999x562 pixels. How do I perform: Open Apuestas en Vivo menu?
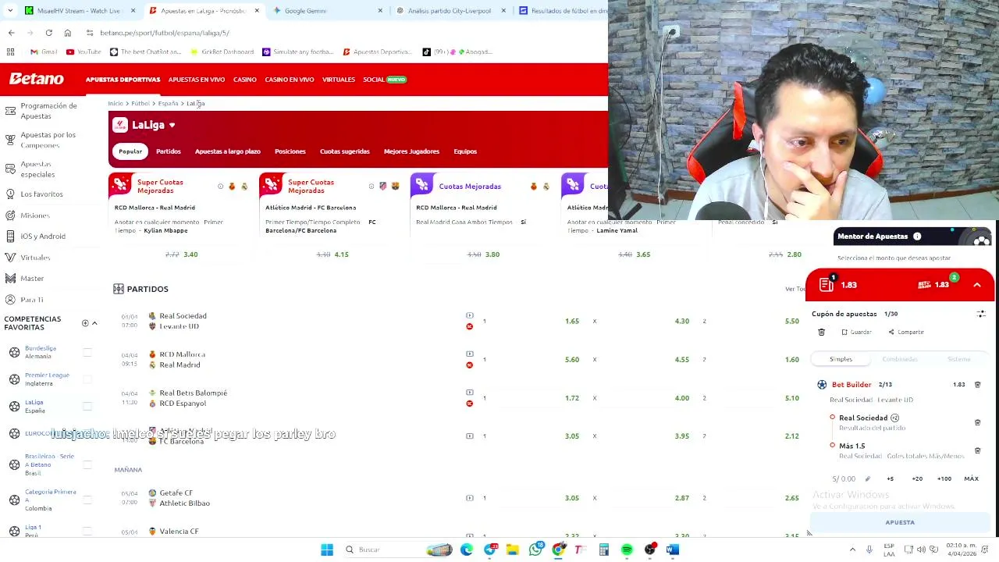tap(197, 80)
